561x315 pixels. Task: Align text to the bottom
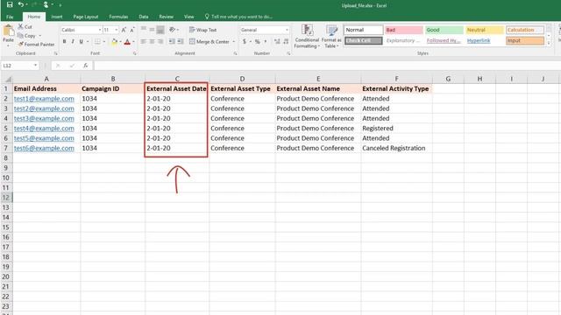pos(160,30)
